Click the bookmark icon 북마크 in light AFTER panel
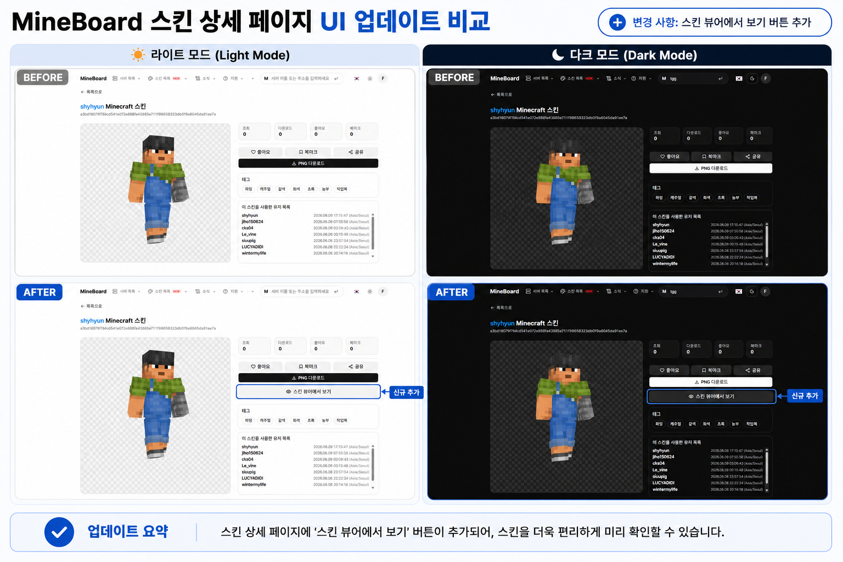843x562 pixels. (x=301, y=367)
